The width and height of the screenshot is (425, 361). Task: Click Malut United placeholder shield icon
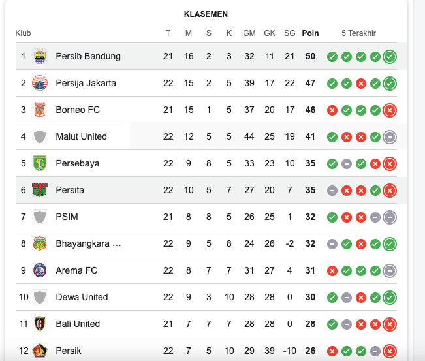(x=40, y=136)
